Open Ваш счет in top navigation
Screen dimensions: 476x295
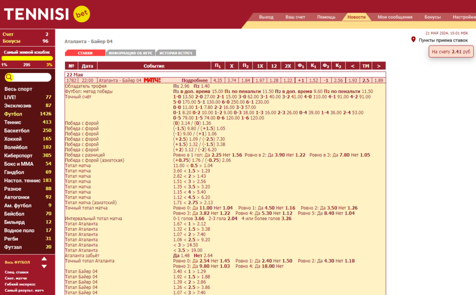tap(295, 17)
